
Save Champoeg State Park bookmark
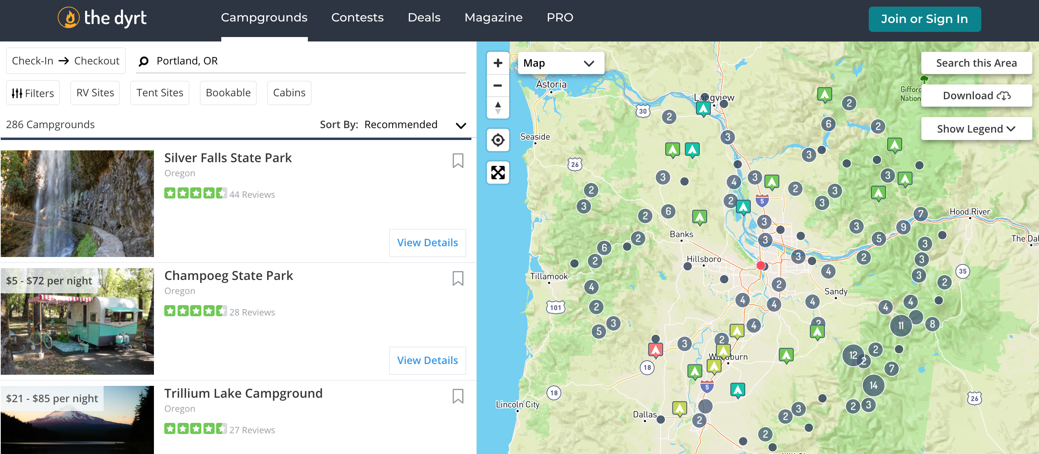tap(458, 278)
